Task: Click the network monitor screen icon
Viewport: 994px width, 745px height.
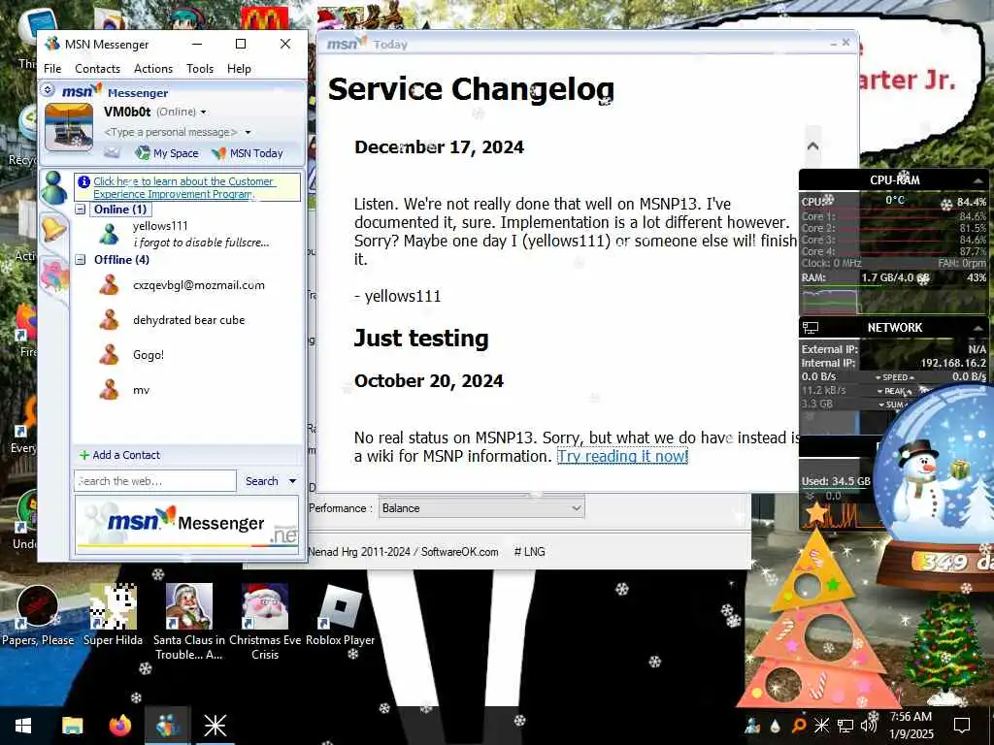Action: coord(811,328)
